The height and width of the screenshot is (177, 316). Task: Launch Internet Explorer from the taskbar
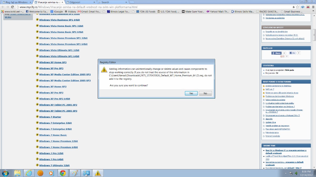tap(29, 173)
